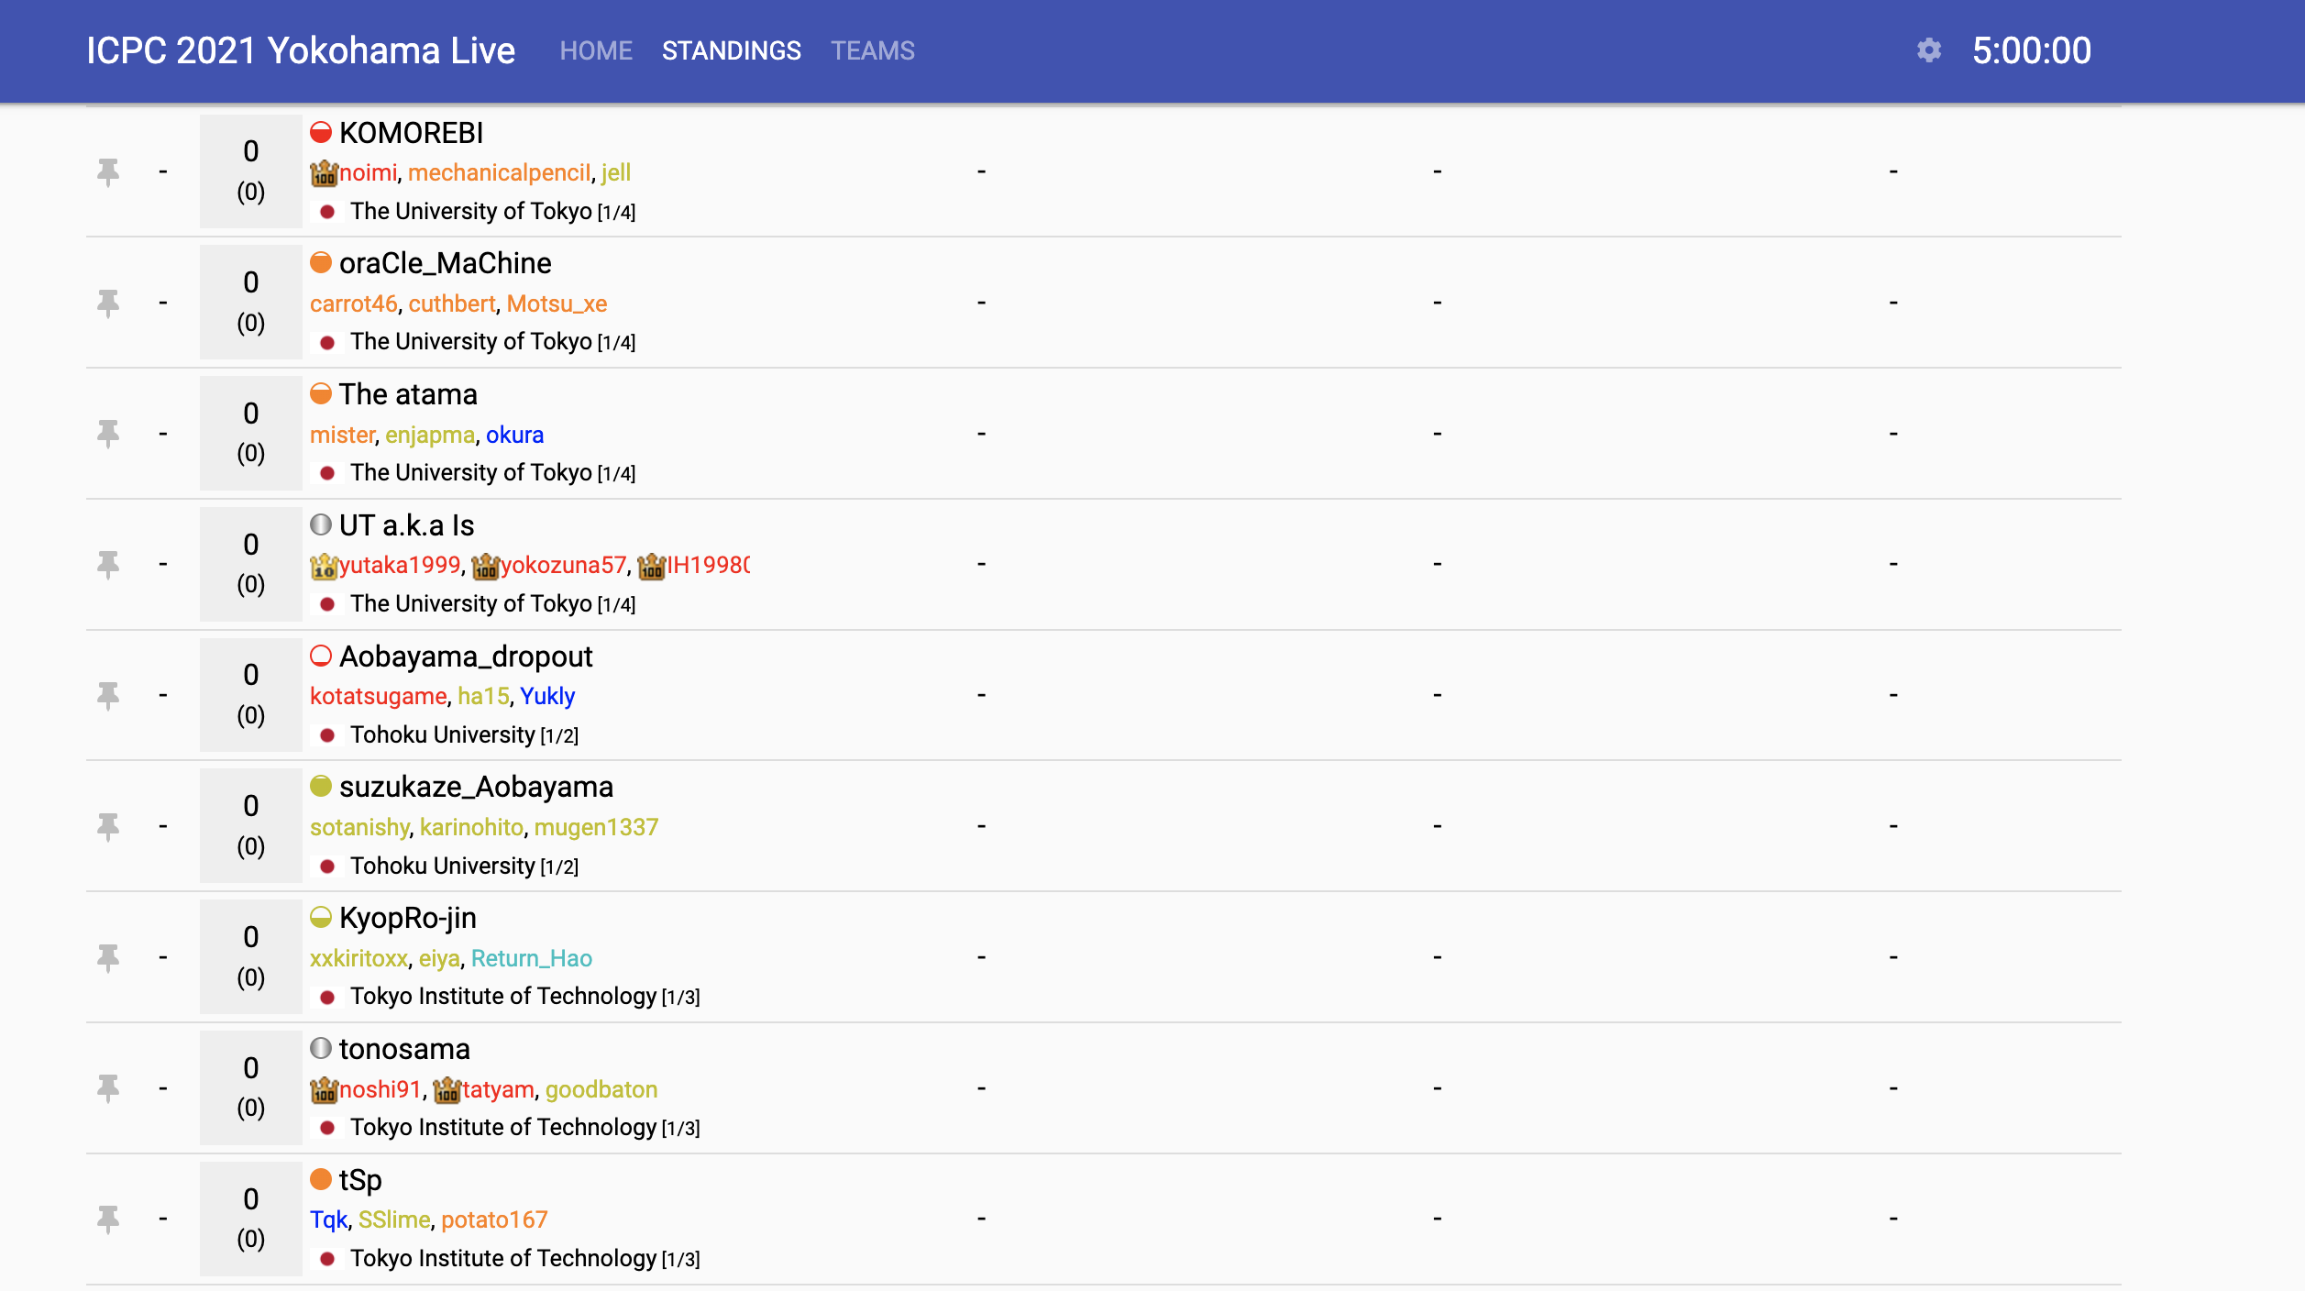The image size is (2305, 1291).
Task: Click the ICPC 2021 Yokohama Live title
Action: [x=301, y=50]
